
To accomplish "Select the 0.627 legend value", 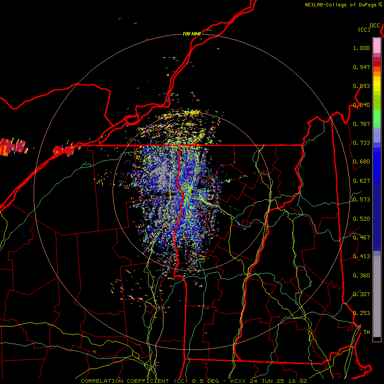I will (361, 181).
